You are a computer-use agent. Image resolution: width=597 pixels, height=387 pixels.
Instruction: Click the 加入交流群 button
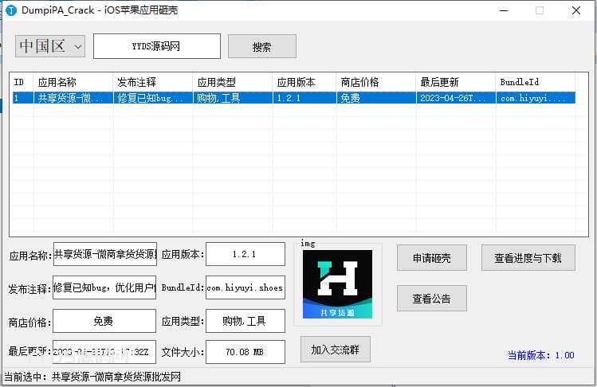335,350
